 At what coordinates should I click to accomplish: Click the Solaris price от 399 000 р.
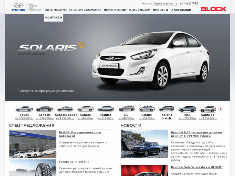(147, 118)
